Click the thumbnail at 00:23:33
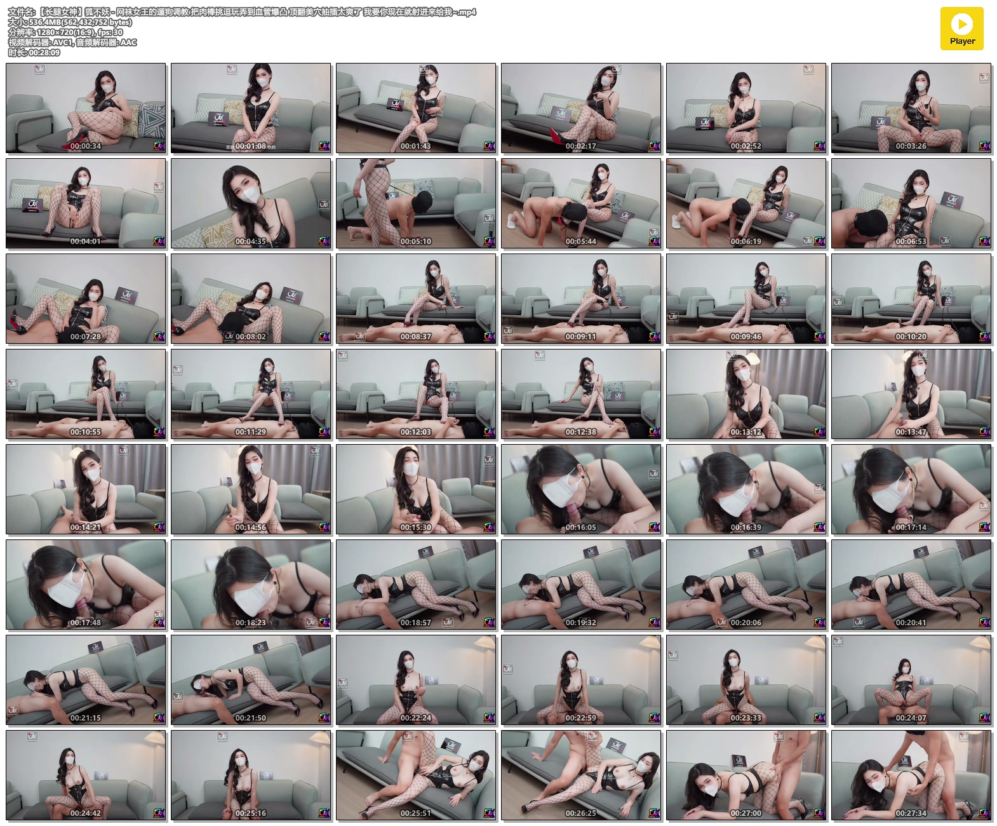The image size is (997, 826). [746, 680]
